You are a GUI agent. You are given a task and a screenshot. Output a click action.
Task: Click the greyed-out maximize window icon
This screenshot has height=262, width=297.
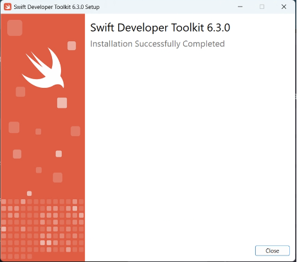coord(262,7)
